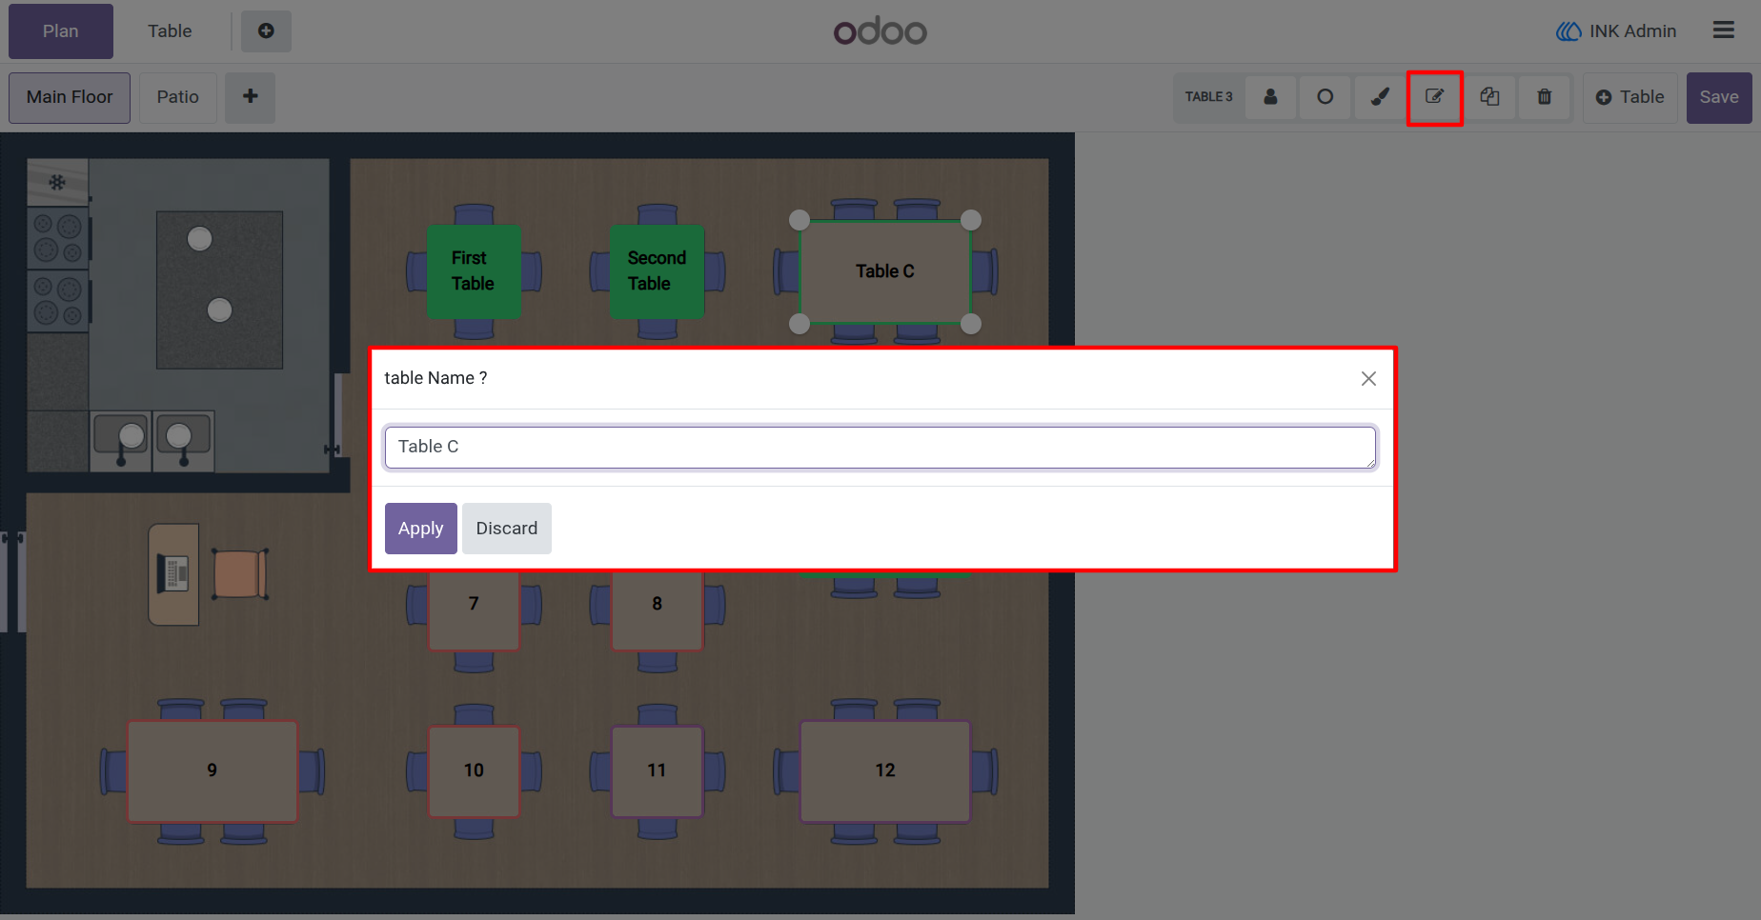The height and width of the screenshot is (920, 1761).
Task: Select table 11 on the floor plan
Action: (x=657, y=770)
